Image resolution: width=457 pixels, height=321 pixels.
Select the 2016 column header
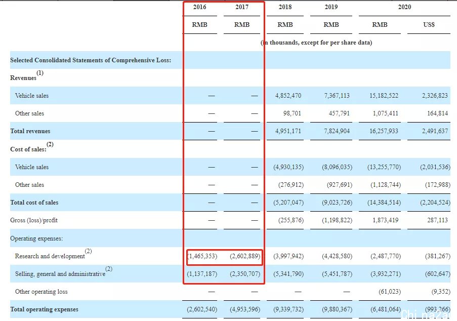pos(199,7)
